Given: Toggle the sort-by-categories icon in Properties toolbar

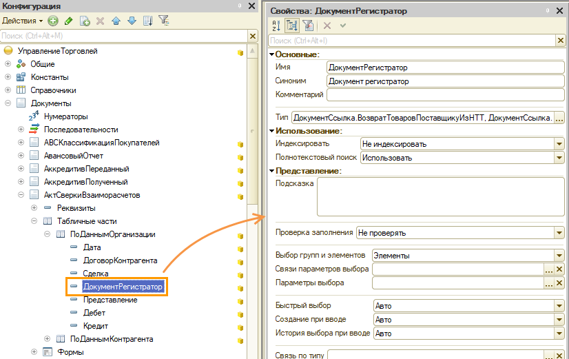Looking at the screenshot, I should [x=293, y=25].
